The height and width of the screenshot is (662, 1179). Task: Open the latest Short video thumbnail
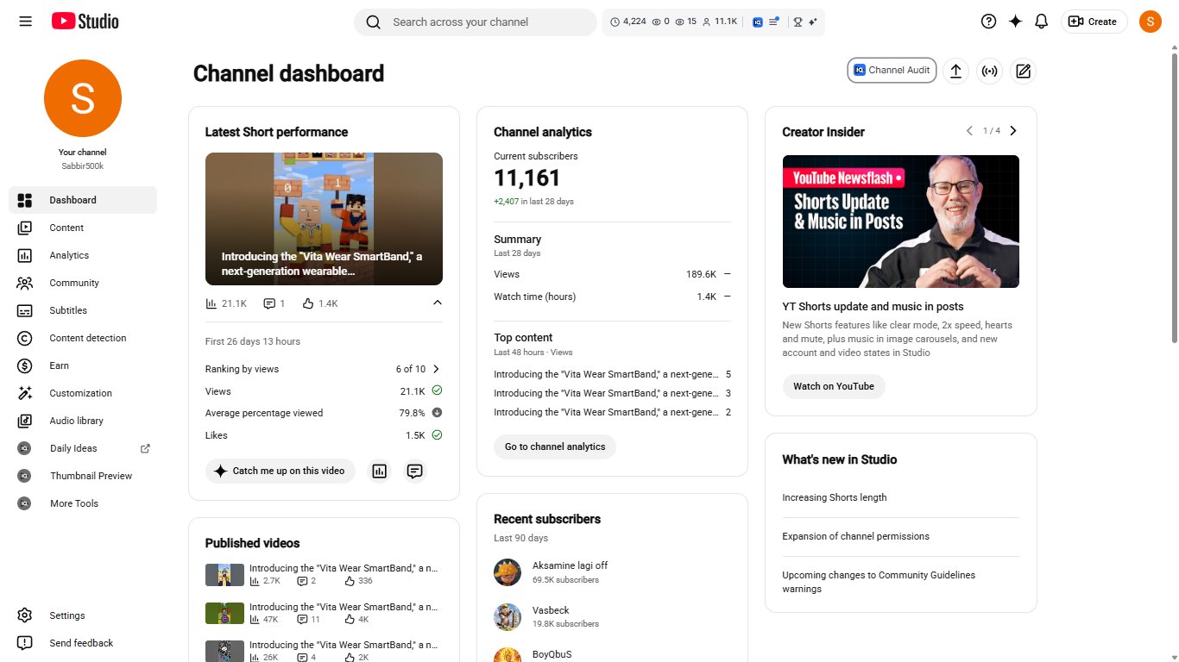coord(324,219)
